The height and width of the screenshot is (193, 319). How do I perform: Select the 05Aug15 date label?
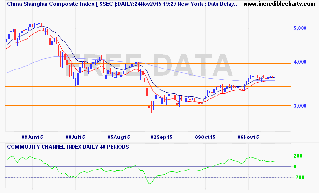pos(118,137)
